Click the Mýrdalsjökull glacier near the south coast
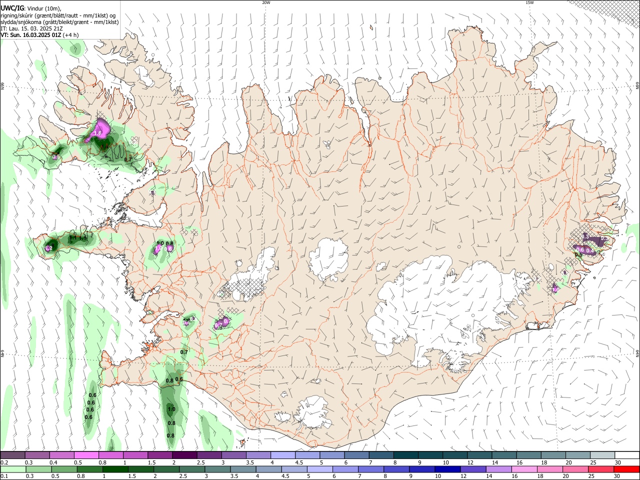640x480 pixels. pos(313,412)
